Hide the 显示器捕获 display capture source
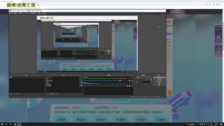 click(x=80, y=86)
